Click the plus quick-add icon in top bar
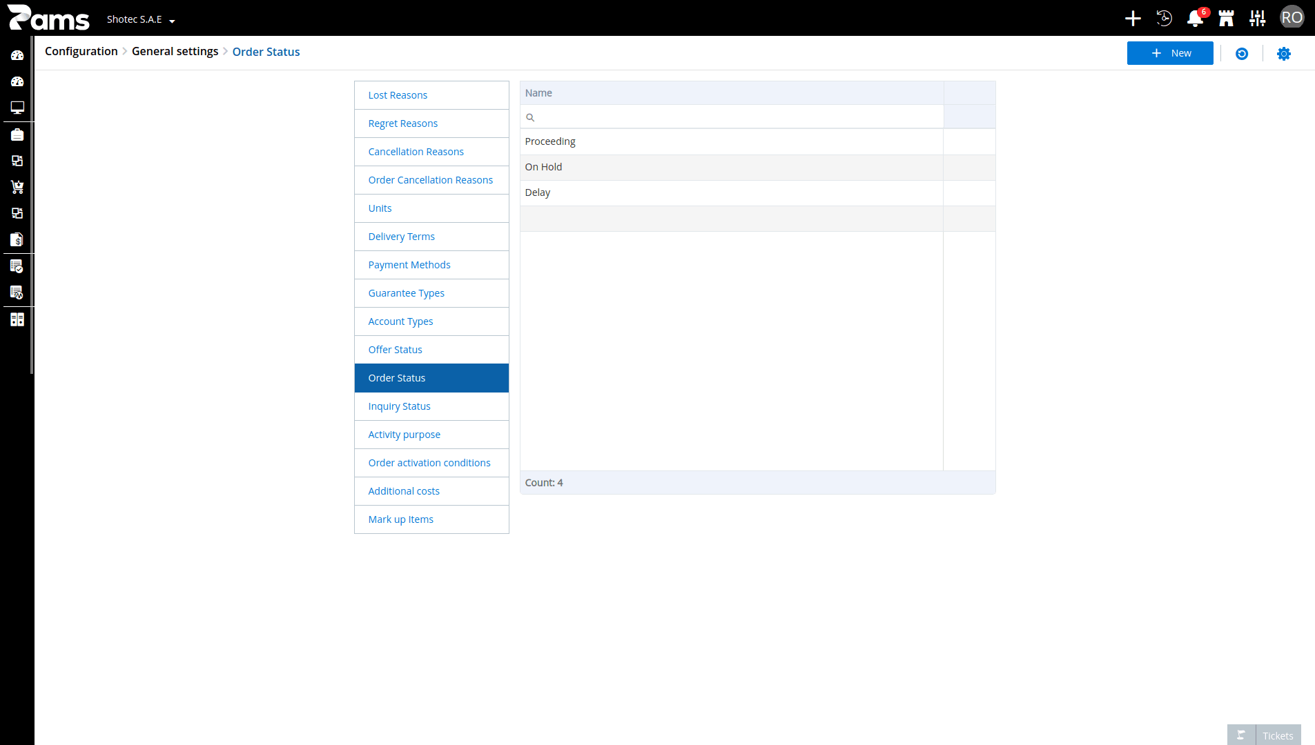The width and height of the screenshot is (1315, 745). point(1133,19)
